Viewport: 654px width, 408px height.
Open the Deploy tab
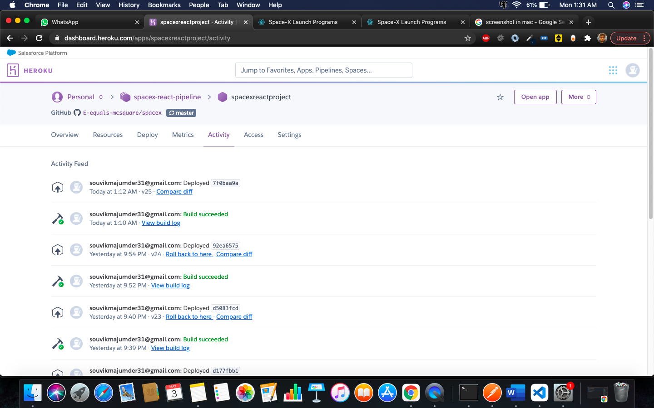tap(148, 135)
